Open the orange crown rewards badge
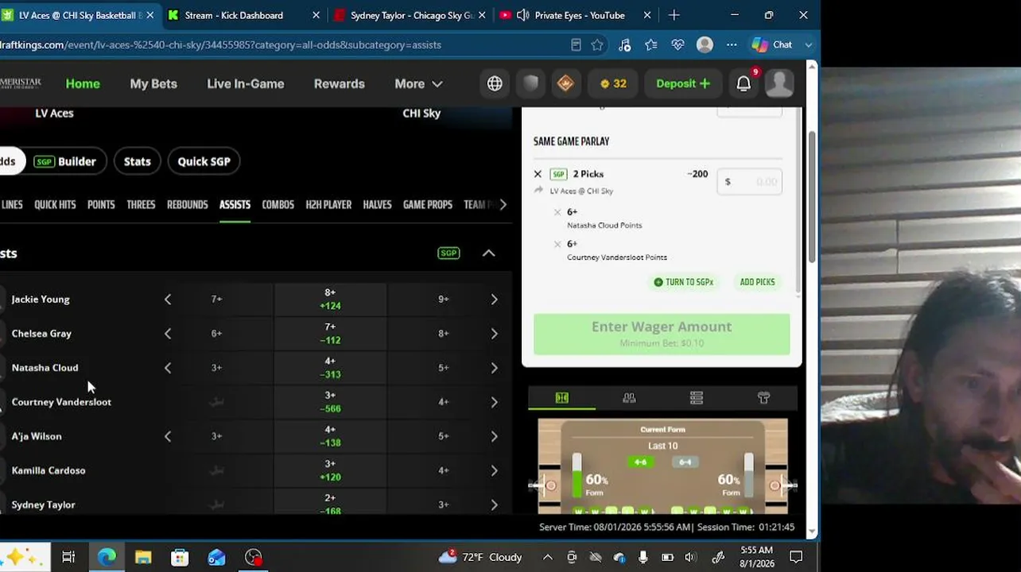This screenshot has width=1021, height=572. (565, 83)
